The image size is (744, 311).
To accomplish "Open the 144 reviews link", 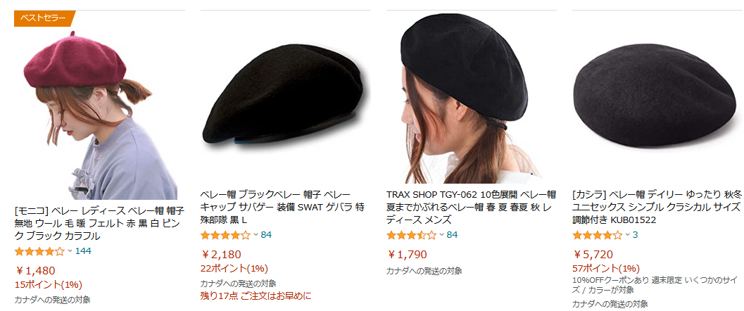I will (x=83, y=251).
